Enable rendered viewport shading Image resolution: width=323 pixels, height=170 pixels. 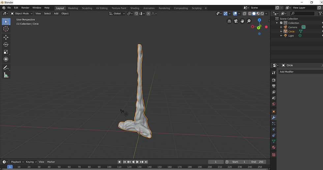262,14
